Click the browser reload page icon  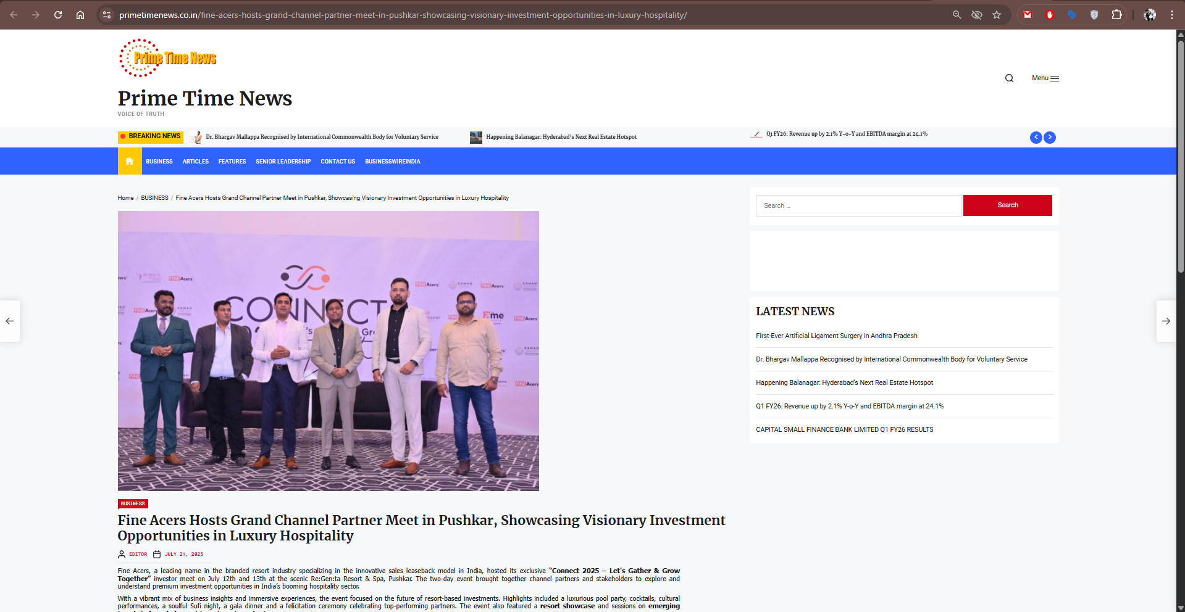58,15
